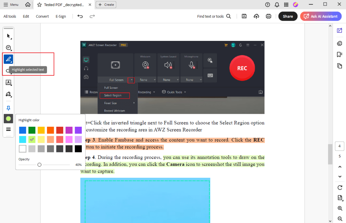Choose the Add text box tool

coord(8,82)
